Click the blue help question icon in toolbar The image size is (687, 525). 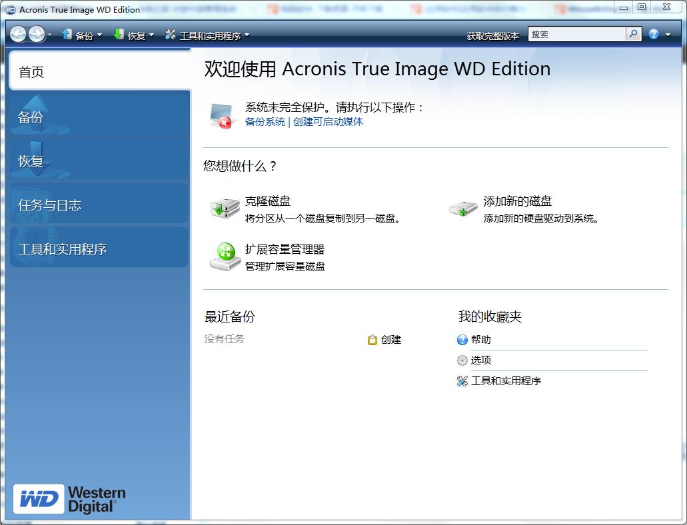tap(654, 34)
